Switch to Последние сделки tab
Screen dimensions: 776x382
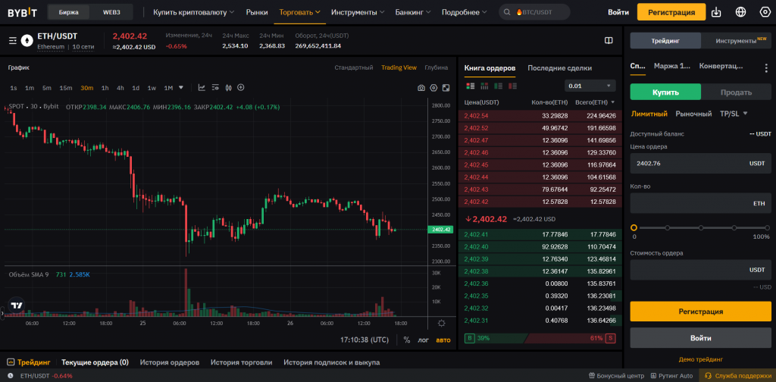[x=559, y=67]
